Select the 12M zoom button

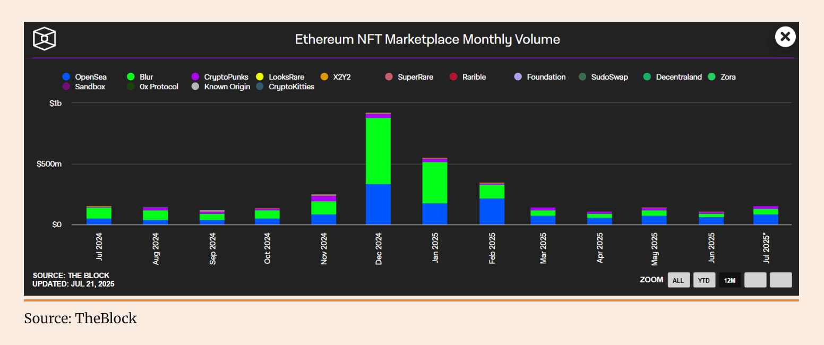click(729, 280)
